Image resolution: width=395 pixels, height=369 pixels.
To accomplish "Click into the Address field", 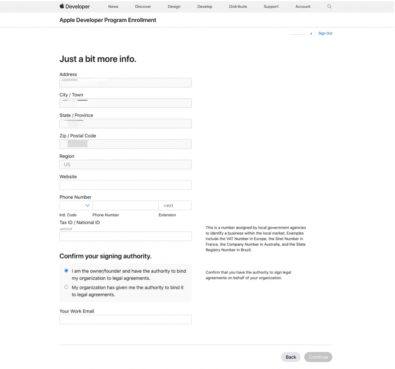I will pos(125,83).
